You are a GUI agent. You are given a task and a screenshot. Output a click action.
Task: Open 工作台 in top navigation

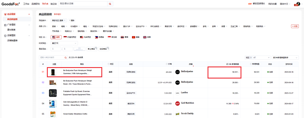tap(26, 4)
